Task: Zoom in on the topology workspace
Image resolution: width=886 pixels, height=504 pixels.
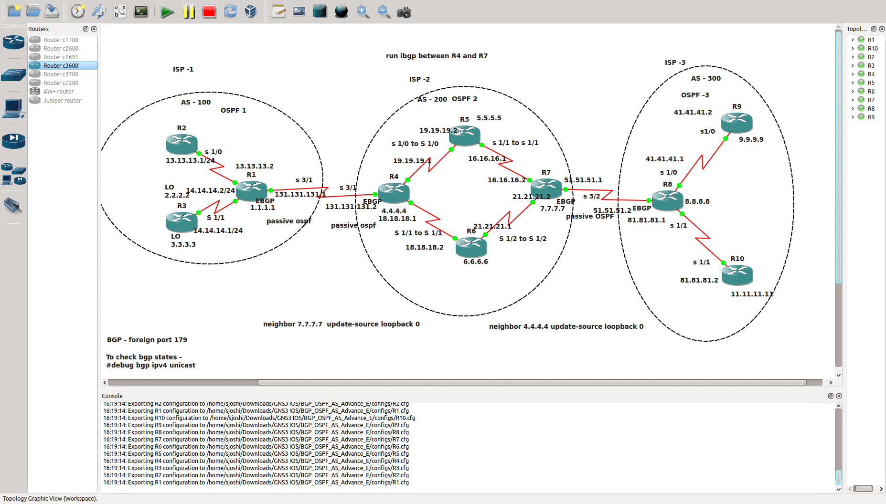Action: [x=363, y=12]
